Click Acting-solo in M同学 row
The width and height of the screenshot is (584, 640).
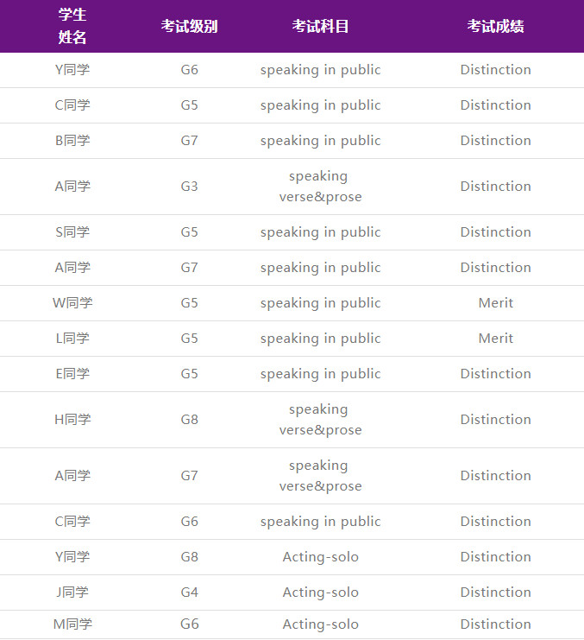click(320, 624)
